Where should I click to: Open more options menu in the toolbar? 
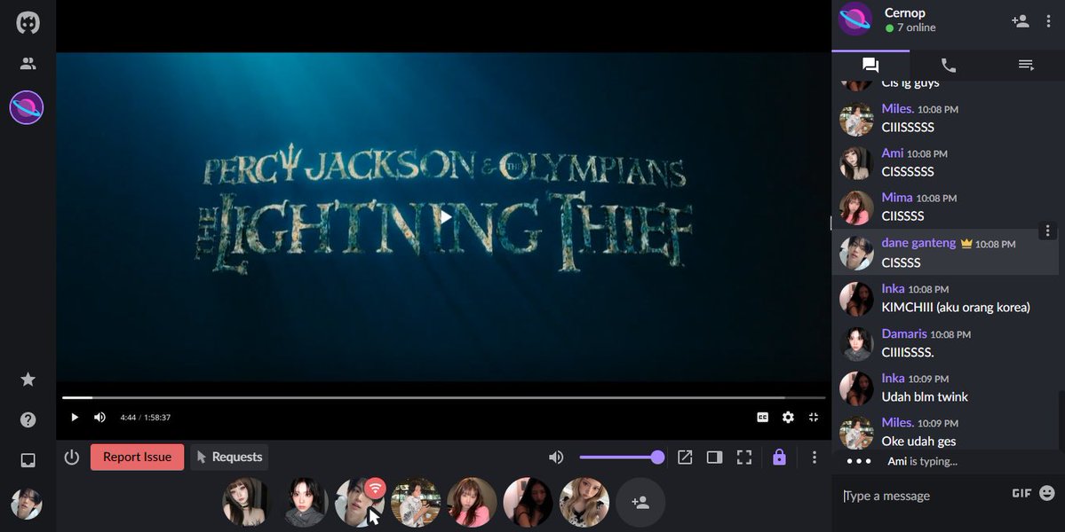[x=815, y=458]
